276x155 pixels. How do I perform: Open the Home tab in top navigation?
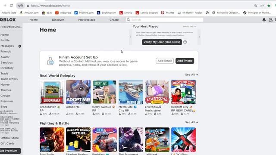[34, 20]
